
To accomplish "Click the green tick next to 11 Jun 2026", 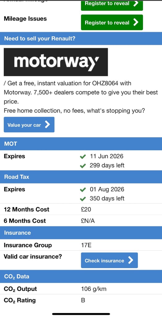I will pyautogui.click(x=83, y=157).
